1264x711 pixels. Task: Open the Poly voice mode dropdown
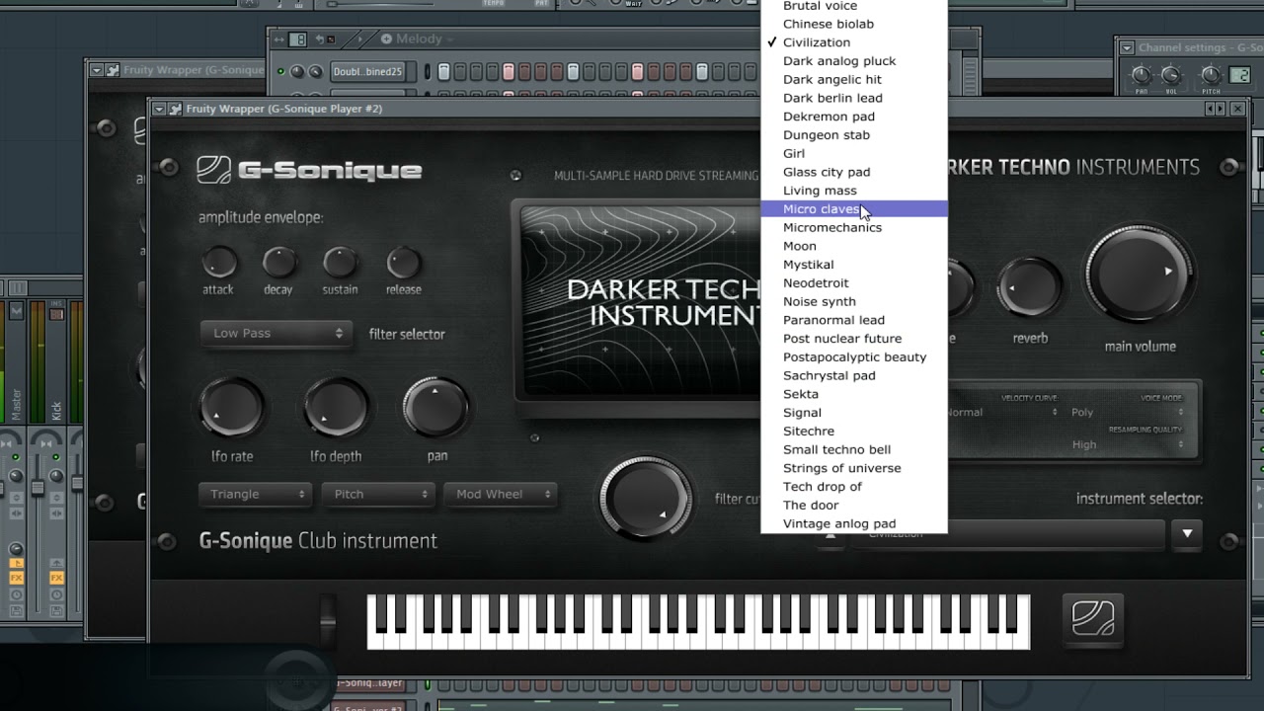point(1127,413)
